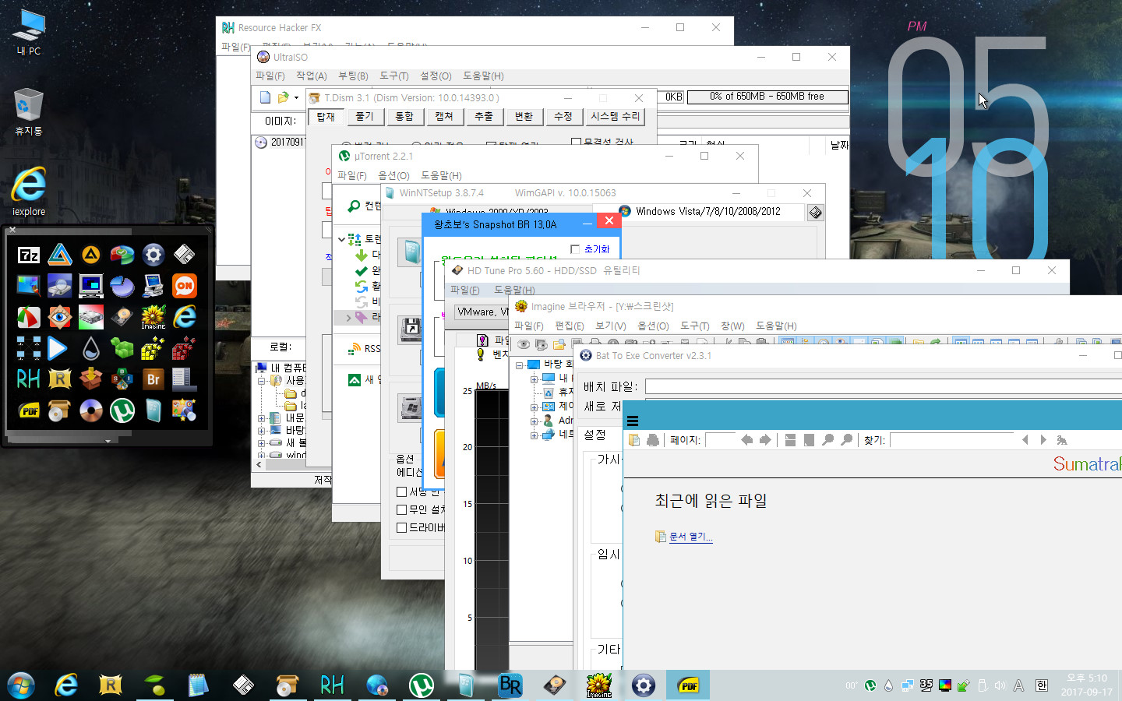The image size is (1122, 701).
Task: Open the Windows Start orb
Action: [x=21, y=685]
